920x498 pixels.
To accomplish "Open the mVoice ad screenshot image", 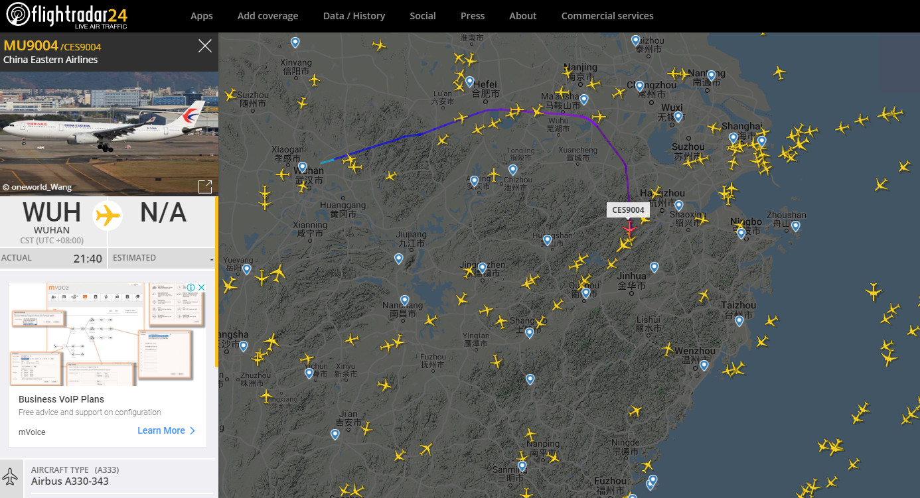I will tap(108, 334).
